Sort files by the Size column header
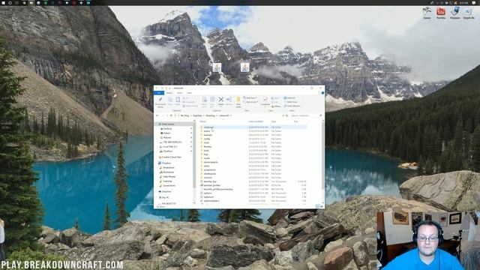Image resolution: width=480 pixels, height=270 pixels. click(x=296, y=121)
